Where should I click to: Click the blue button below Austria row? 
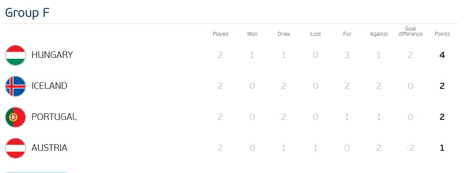(36, 172)
